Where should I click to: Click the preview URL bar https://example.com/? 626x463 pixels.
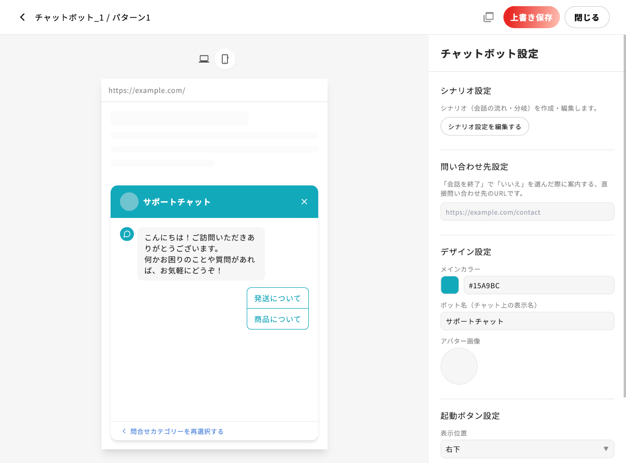click(x=214, y=90)
